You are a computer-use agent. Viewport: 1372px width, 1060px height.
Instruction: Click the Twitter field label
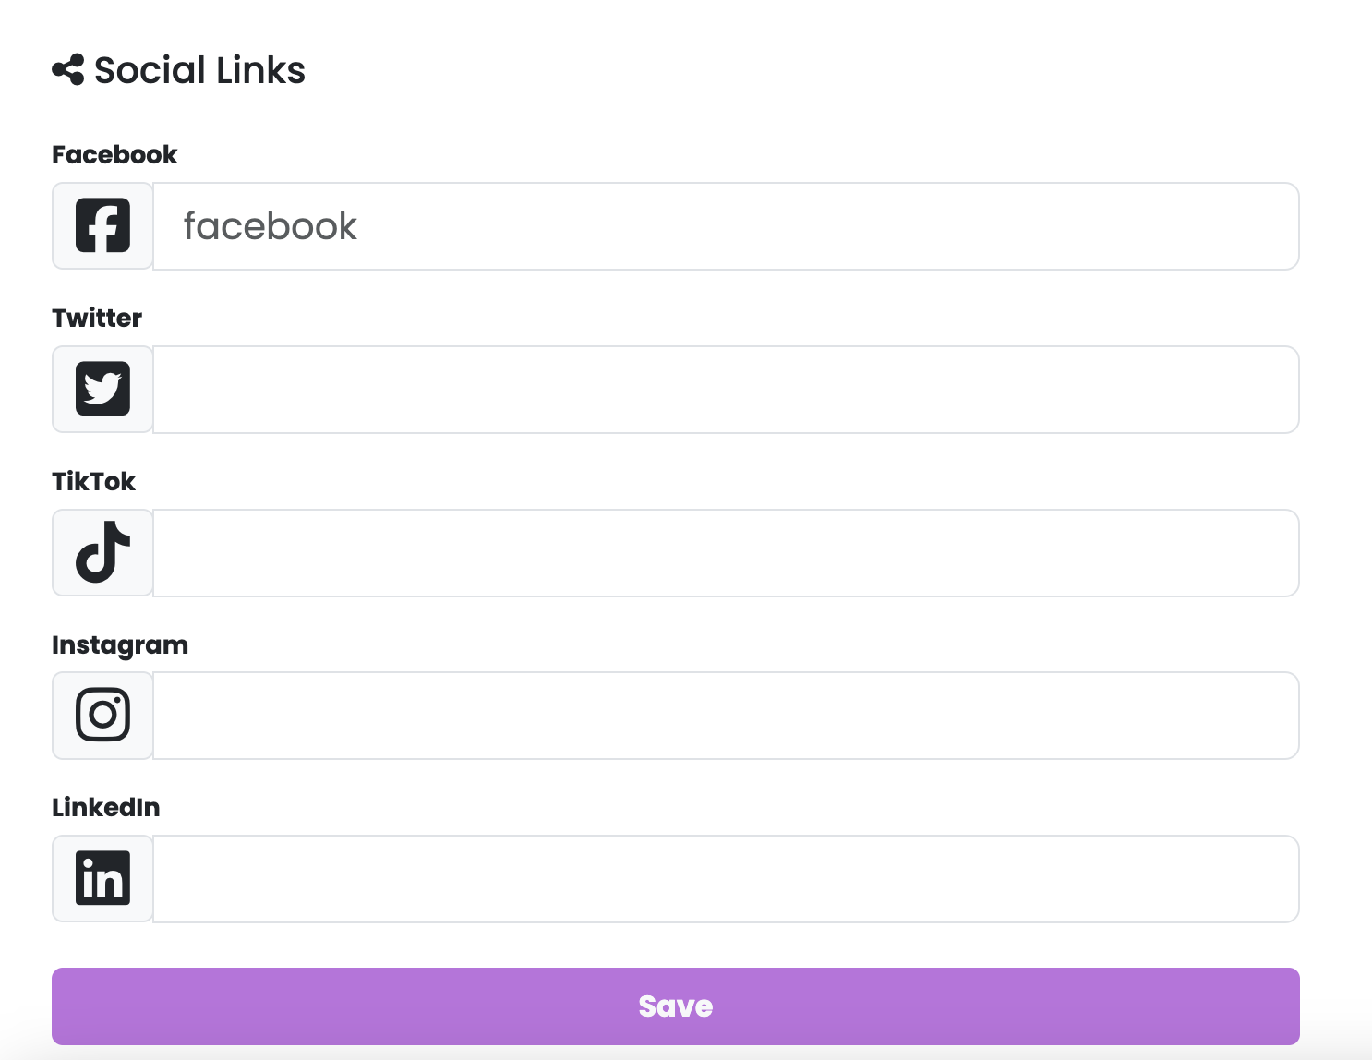pyautogui.click(x=97, y=318)
